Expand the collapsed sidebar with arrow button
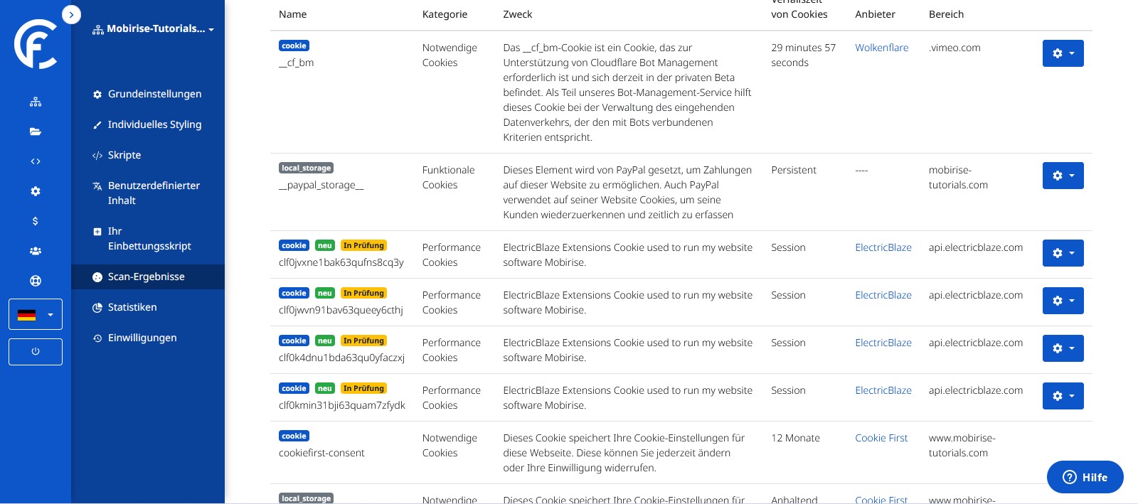1138x504 pixels. [71, 14]
